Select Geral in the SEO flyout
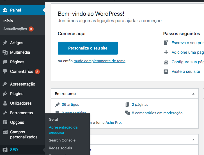The image size is (204, 155). 53,119
